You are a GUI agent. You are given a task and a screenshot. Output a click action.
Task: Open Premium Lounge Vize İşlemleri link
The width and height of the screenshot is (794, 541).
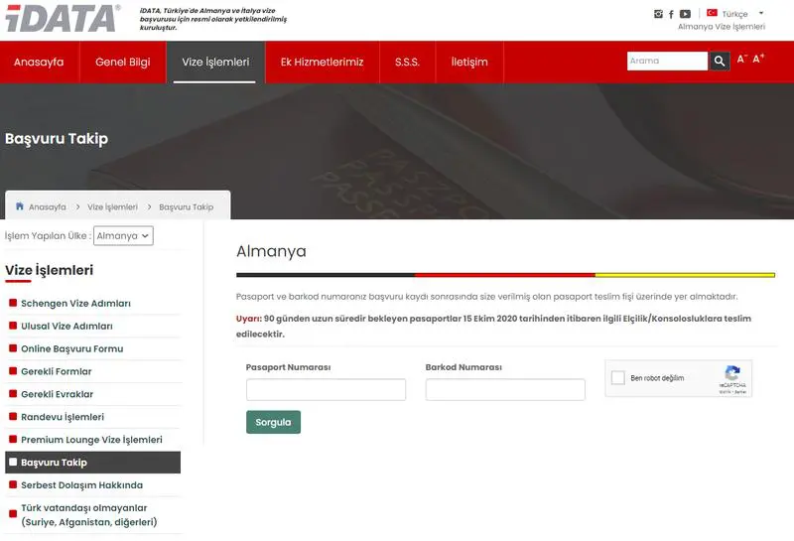[x=91, y=440]
